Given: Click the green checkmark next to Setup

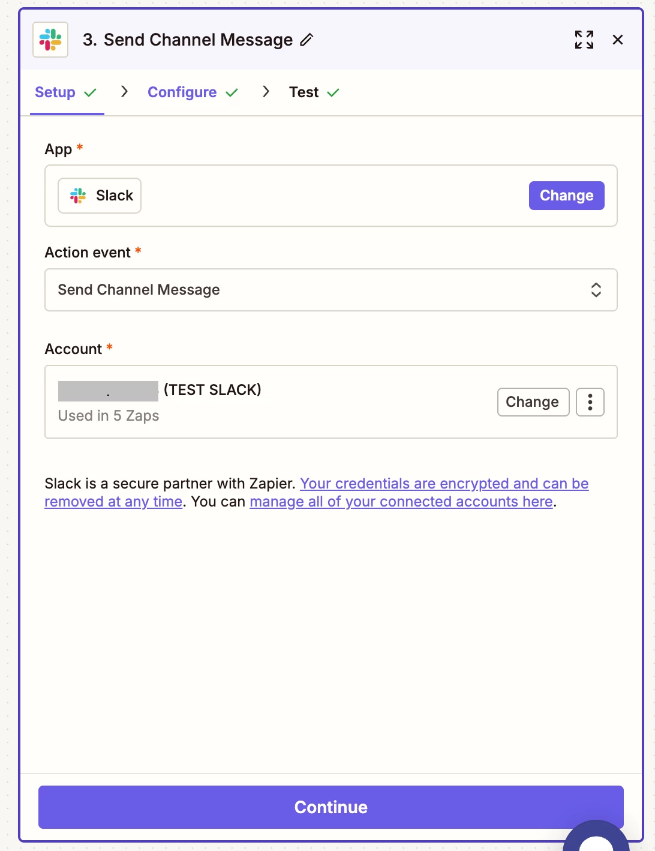Looking at the screenshot, I should click(x=91, y=92).
